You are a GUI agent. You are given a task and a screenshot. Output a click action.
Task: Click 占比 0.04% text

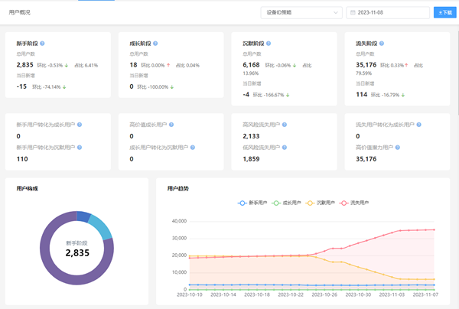click(x=187, y=65)
